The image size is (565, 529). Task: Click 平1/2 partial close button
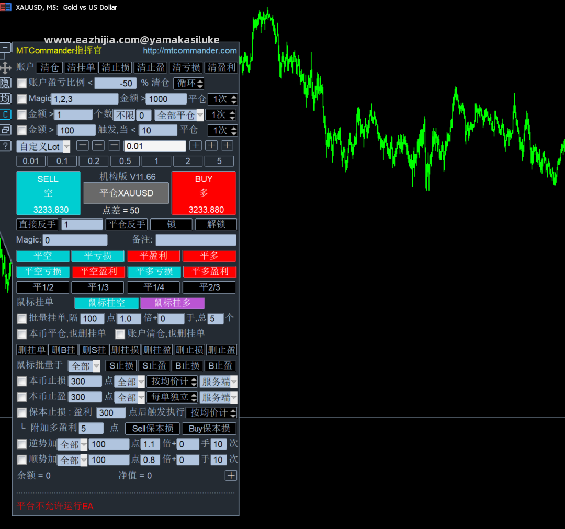(x=43, y=287)
